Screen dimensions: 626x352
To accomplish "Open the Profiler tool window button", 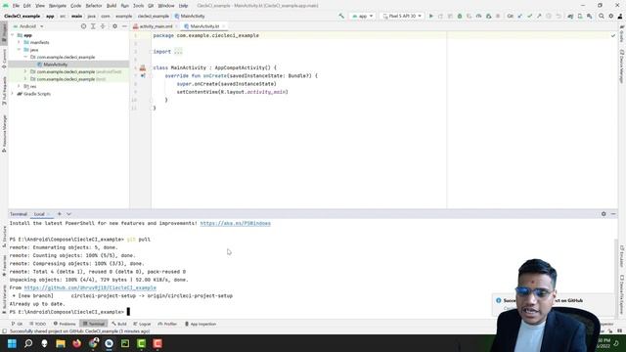I will (167, 324).
